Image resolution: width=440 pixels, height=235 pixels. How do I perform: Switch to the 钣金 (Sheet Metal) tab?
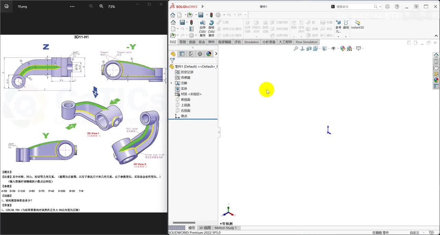click(x=202, y=42)
